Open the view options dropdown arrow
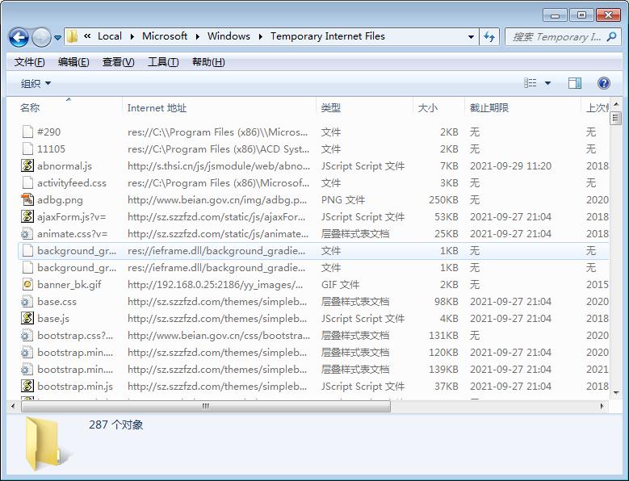This screenshot has width=629, height=481. point(547,83)
